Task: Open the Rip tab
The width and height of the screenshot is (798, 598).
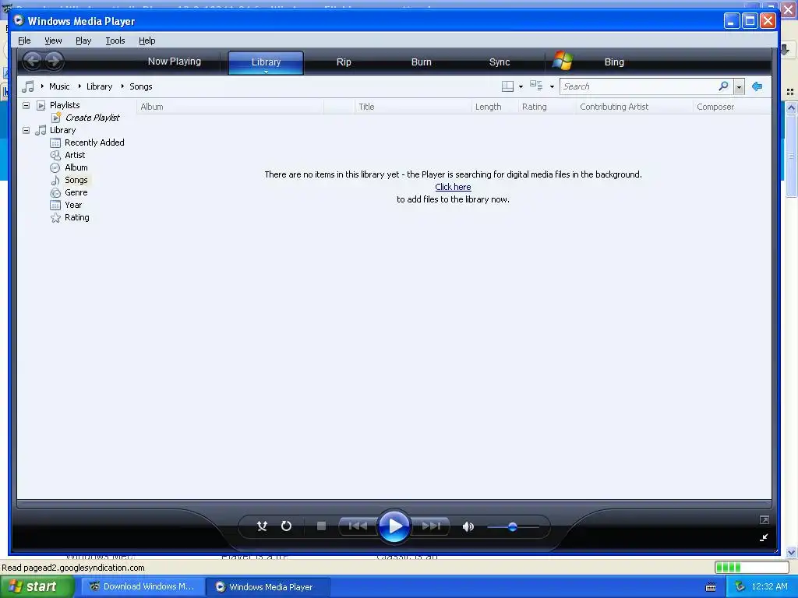Action: [x=344, y=62]
